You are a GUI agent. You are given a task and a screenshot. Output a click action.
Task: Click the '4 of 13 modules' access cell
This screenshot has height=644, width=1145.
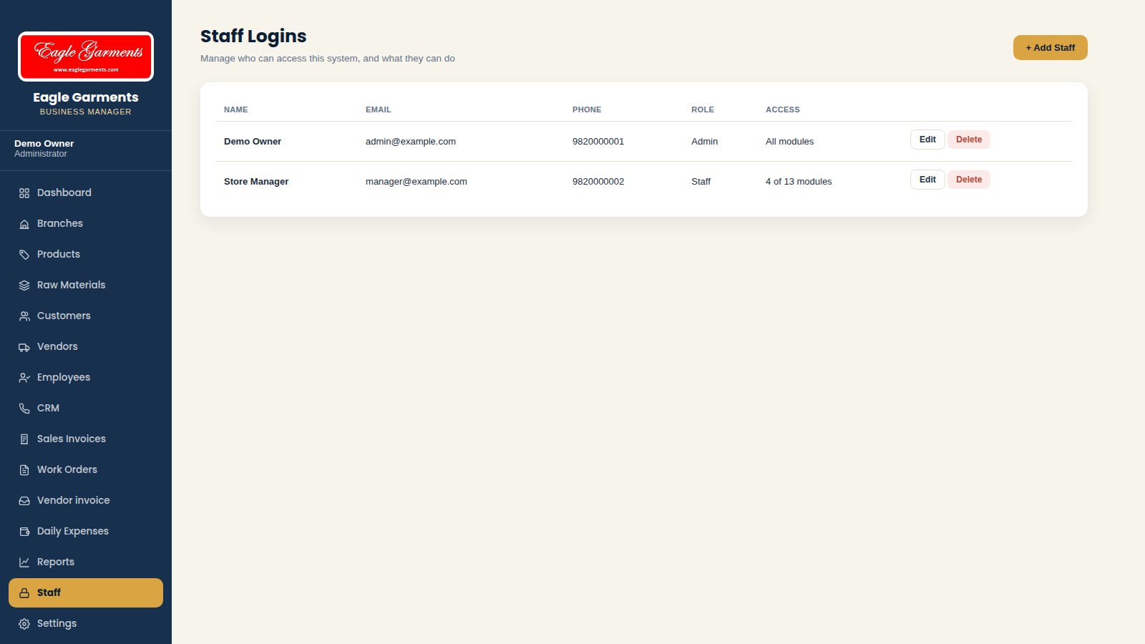pos(799,182)
